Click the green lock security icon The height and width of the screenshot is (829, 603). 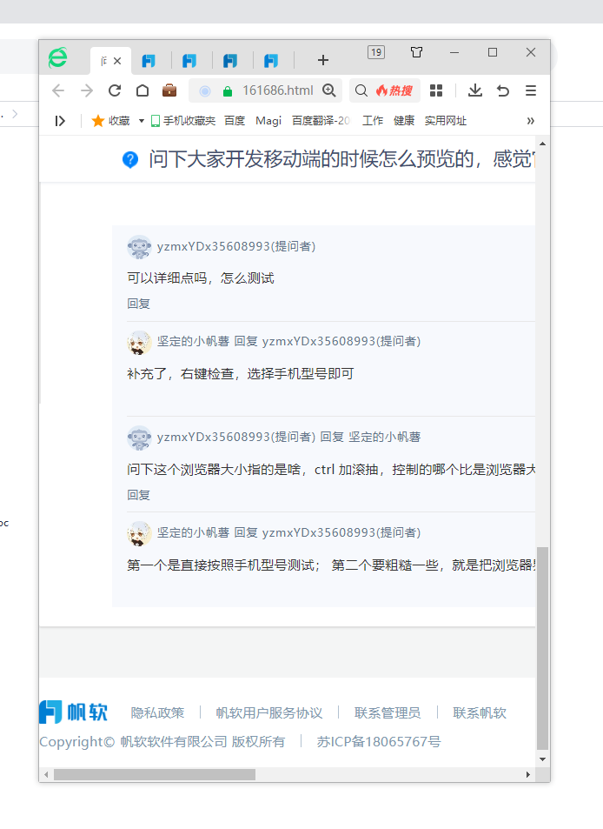point(228,91)
